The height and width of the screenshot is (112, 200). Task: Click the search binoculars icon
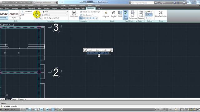tap(156, 3)
